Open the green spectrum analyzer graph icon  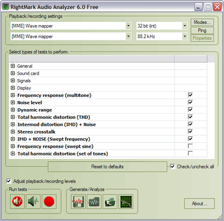click(126, 201)
